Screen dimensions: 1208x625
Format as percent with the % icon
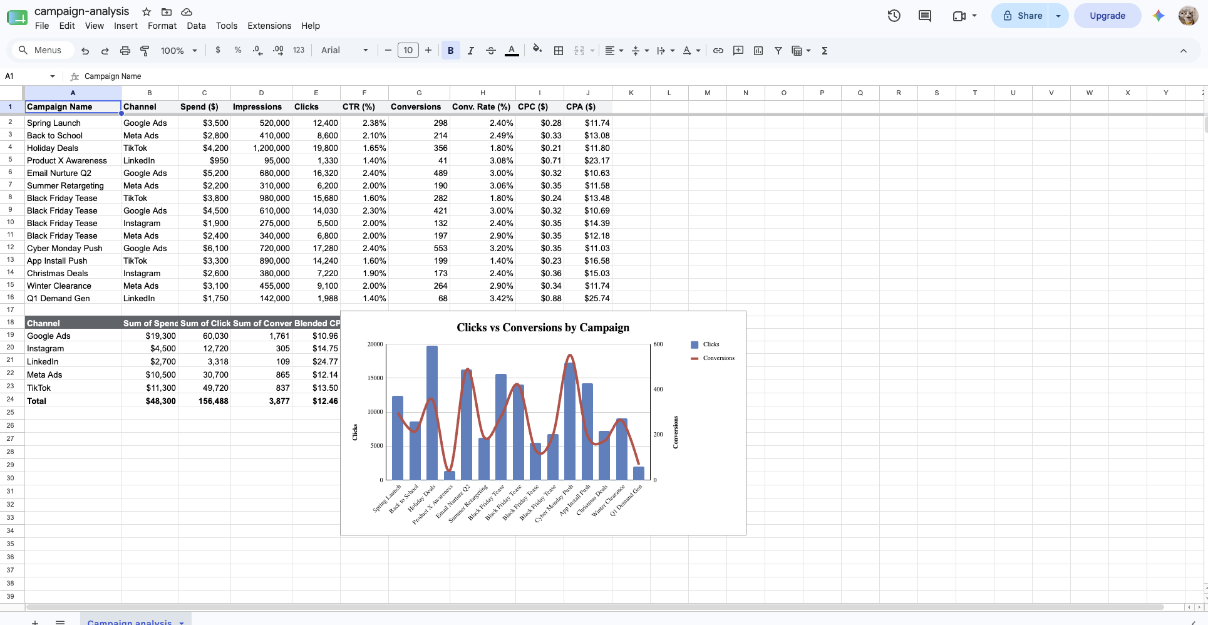(x=238, y=50)
